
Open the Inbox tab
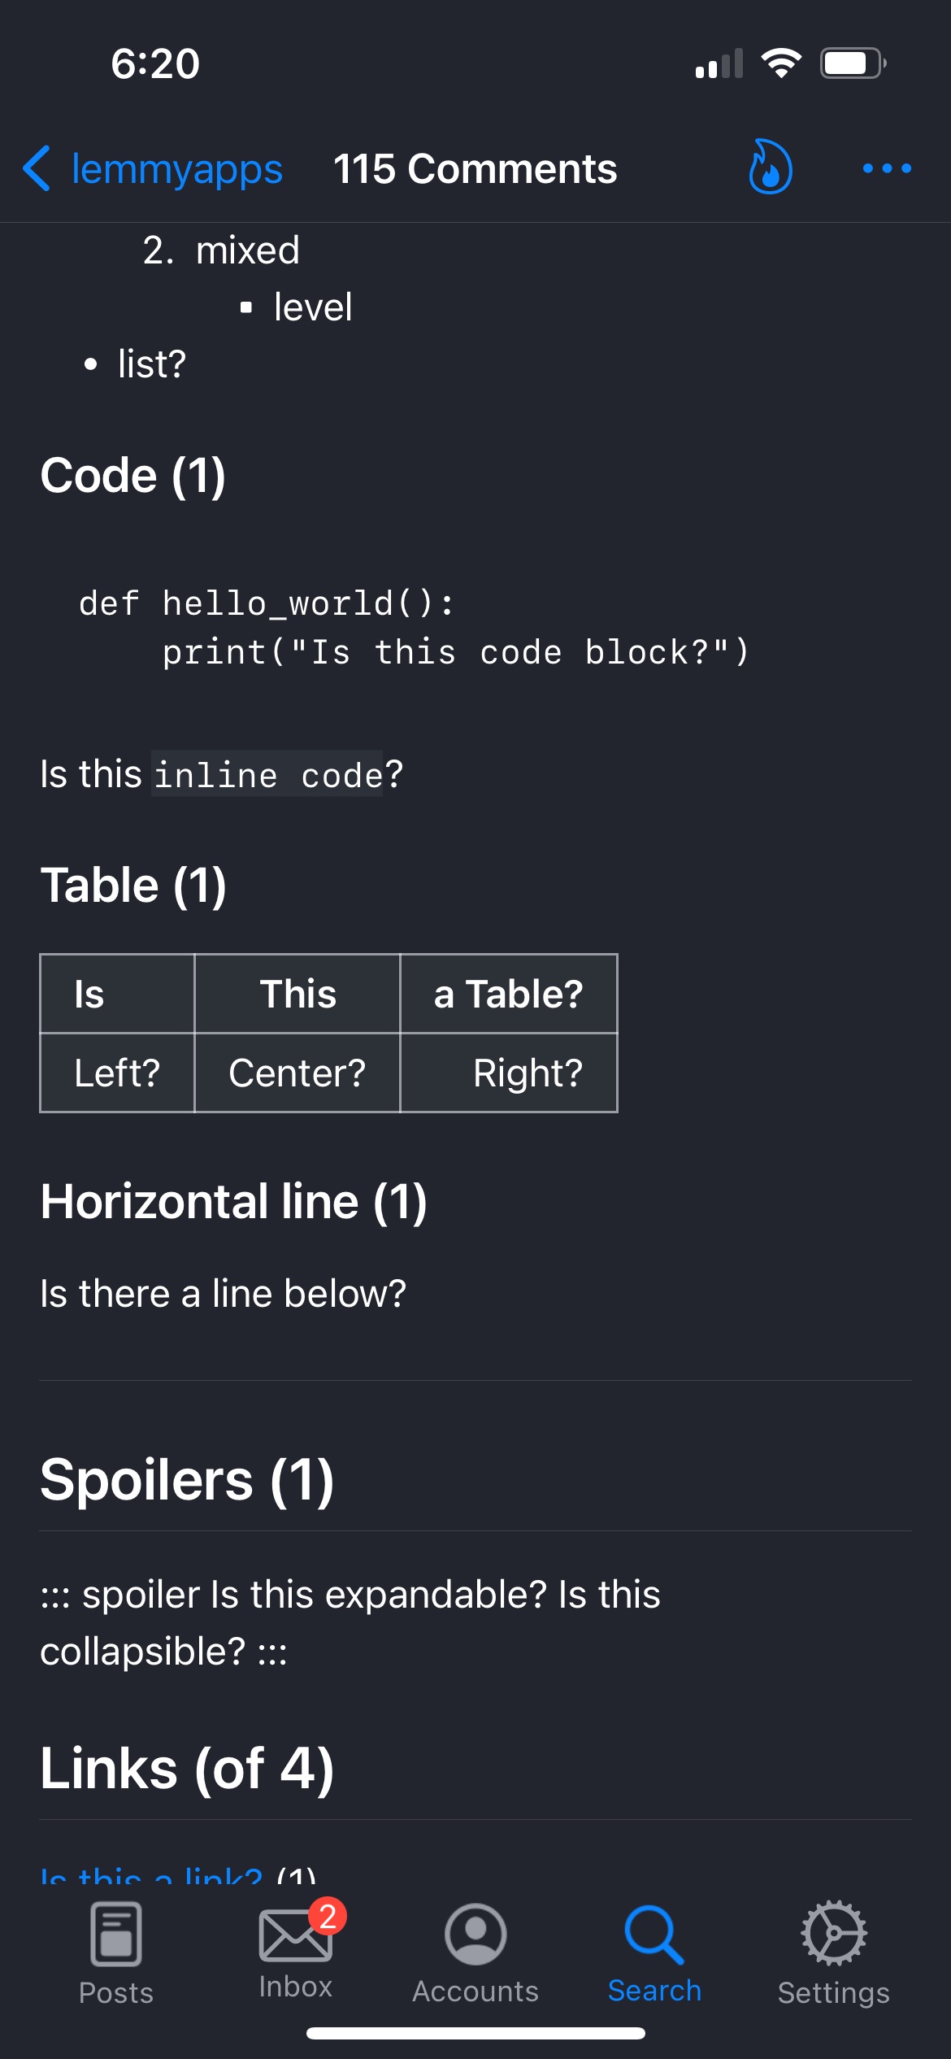tap(296, 1952)
